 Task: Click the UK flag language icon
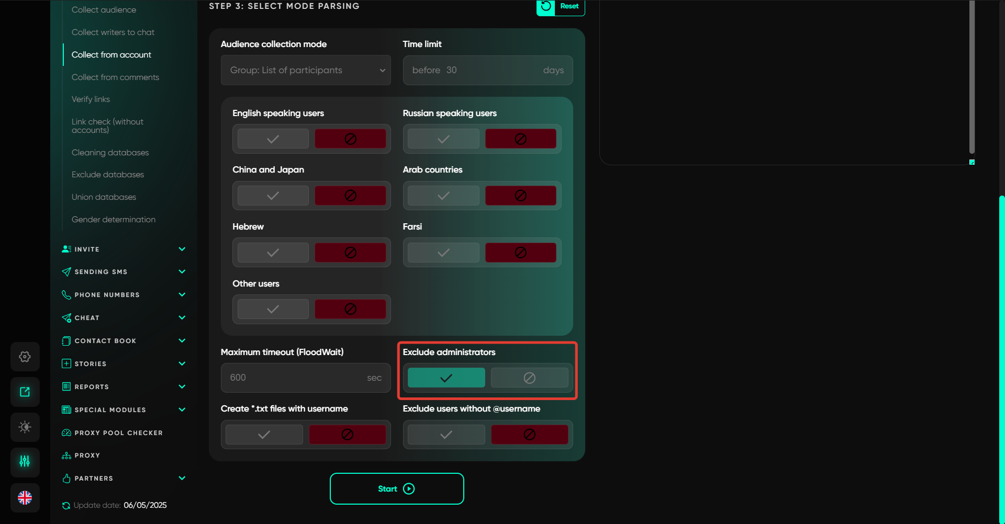[x=25, y=497]
